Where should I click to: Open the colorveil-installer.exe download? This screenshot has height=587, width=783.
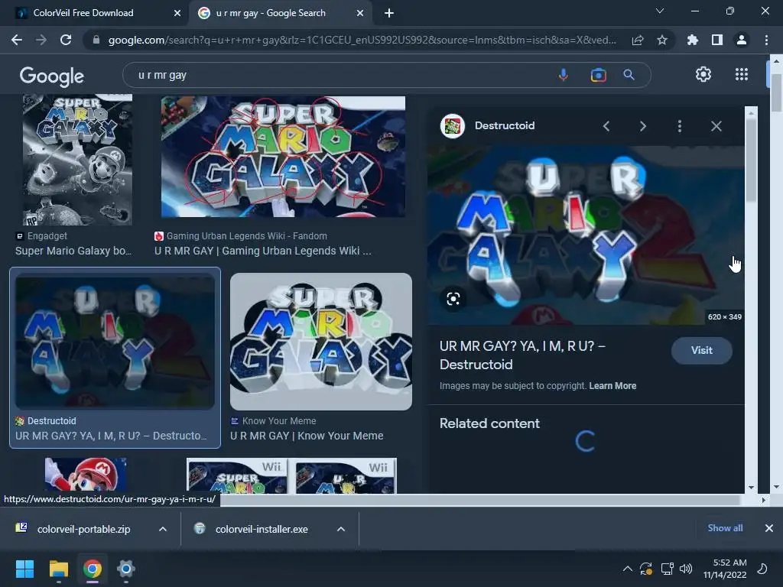pos(262,529)
